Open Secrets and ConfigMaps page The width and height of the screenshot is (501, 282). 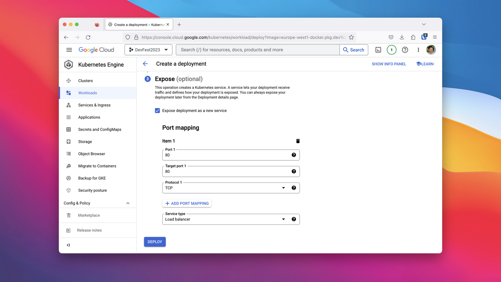point(98,129)
